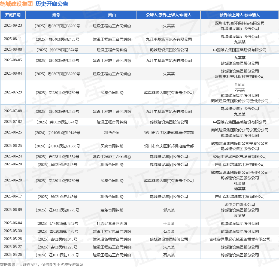The height and width of the screenshot is (267, 279).
Task: Select the 开庭日期 column header
Action: tap(13, 15)
